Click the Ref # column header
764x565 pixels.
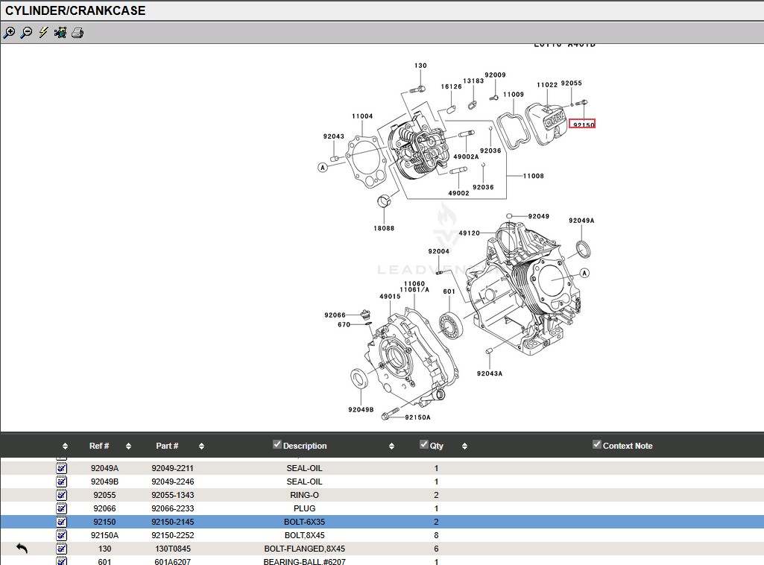(99, 446)
